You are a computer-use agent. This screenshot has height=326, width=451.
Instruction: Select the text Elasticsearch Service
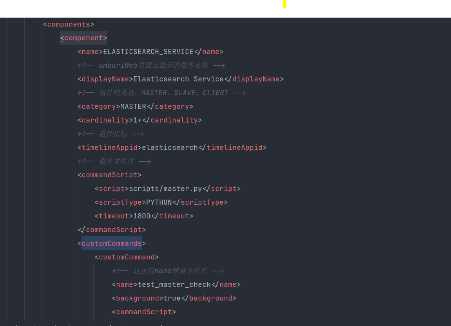(178, 79)
